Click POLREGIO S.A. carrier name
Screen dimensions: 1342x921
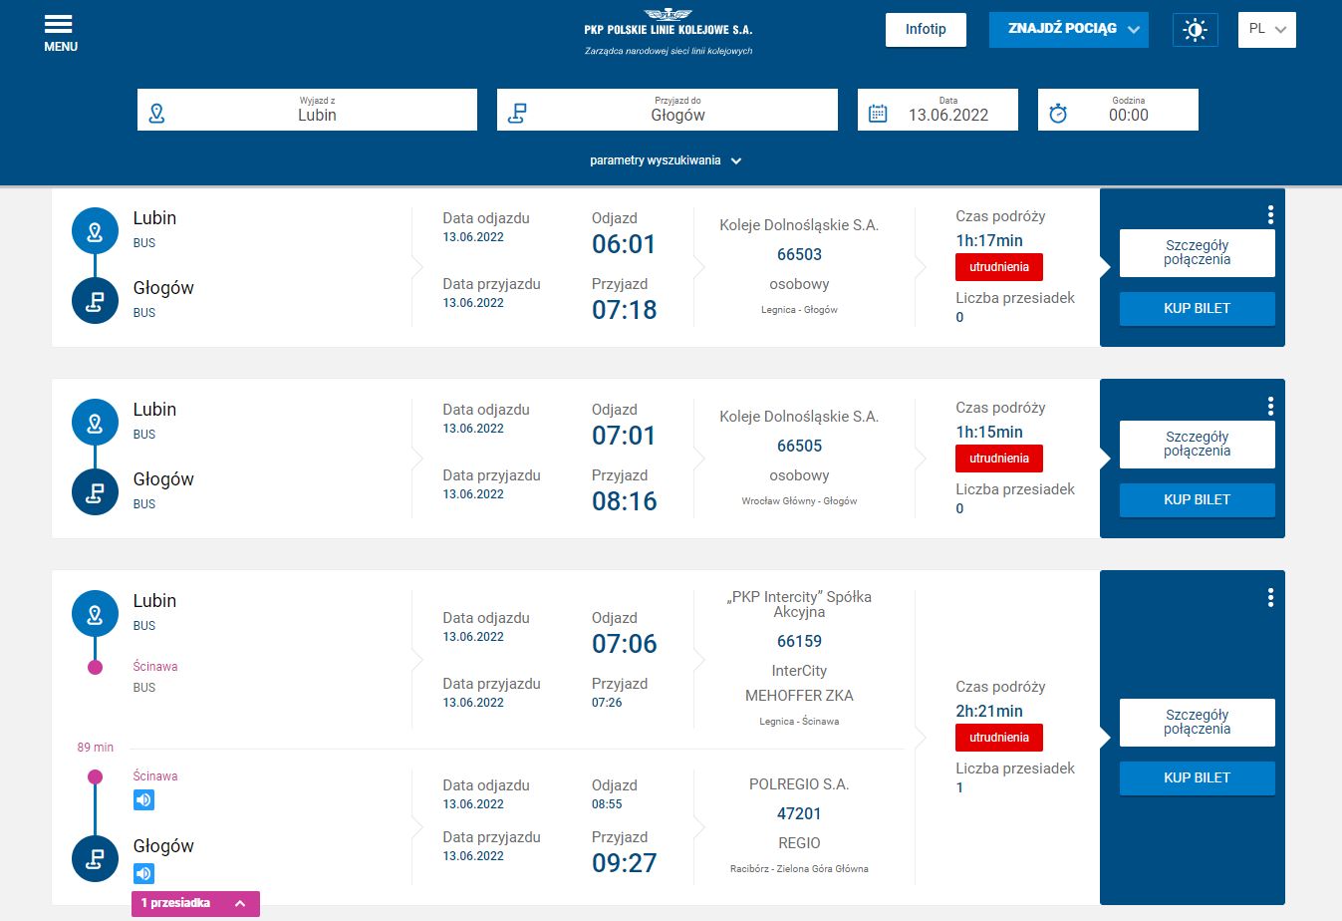799,784
